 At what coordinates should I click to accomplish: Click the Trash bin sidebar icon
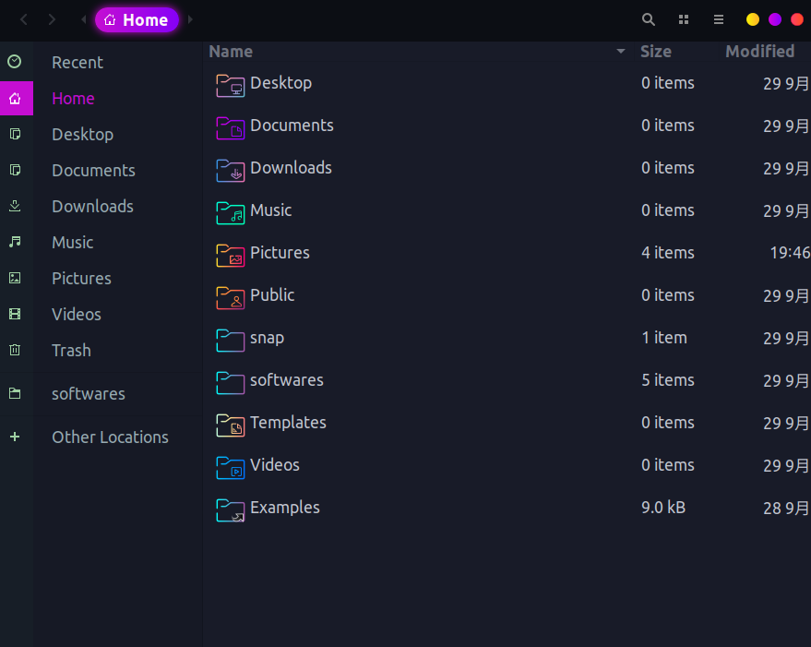click(x=15, y=350)
